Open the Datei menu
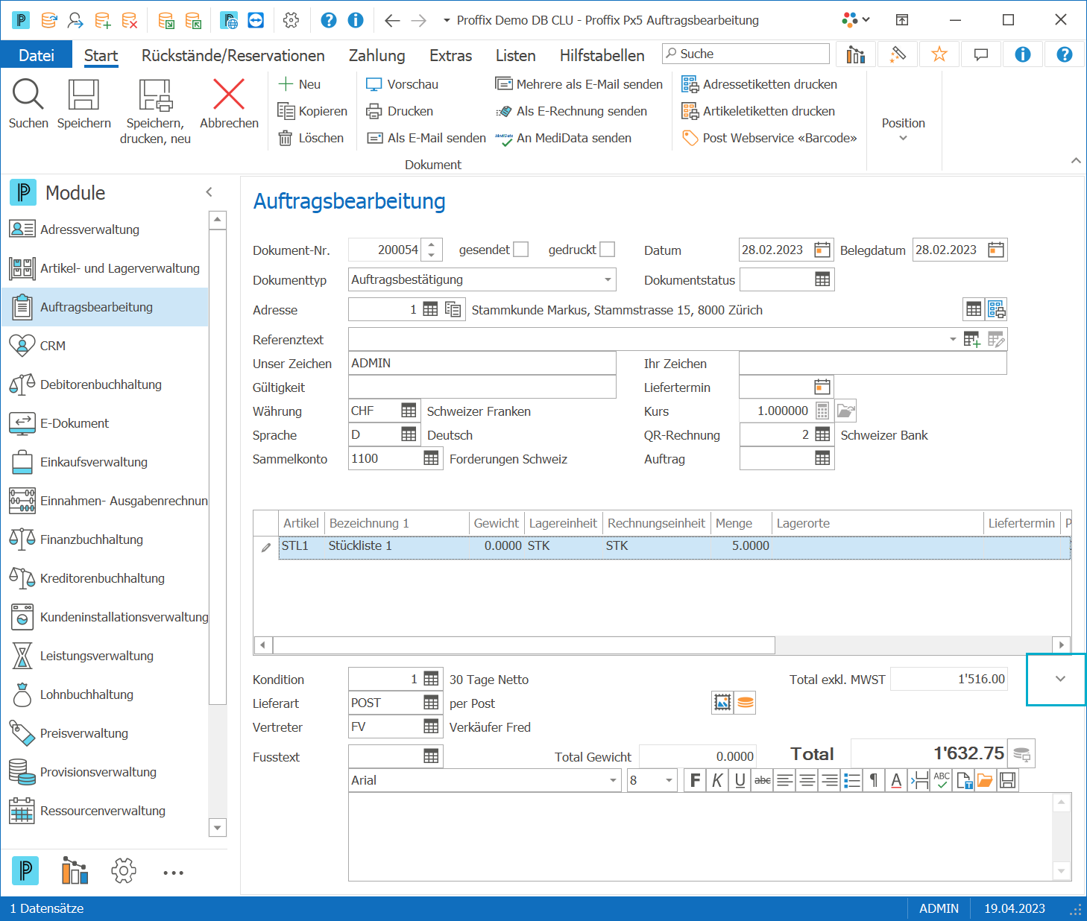This screenshot has width=1087, height=921. (37, 55)
